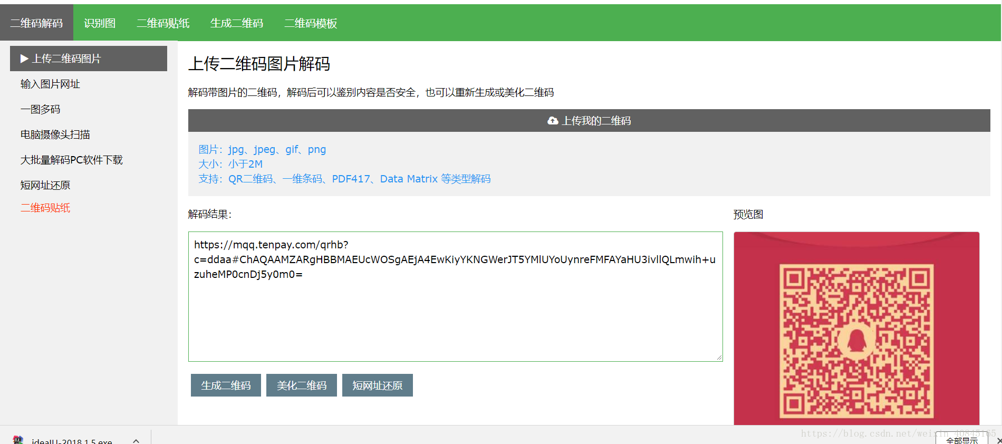Click the 支持: QR二维码 formats line
Image resolution: width=1002 pixels, height=444 pixels.
click(x=344, y=179)
